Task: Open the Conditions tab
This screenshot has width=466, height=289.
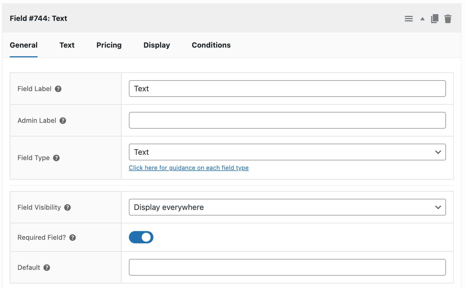Action: (211, 45)
